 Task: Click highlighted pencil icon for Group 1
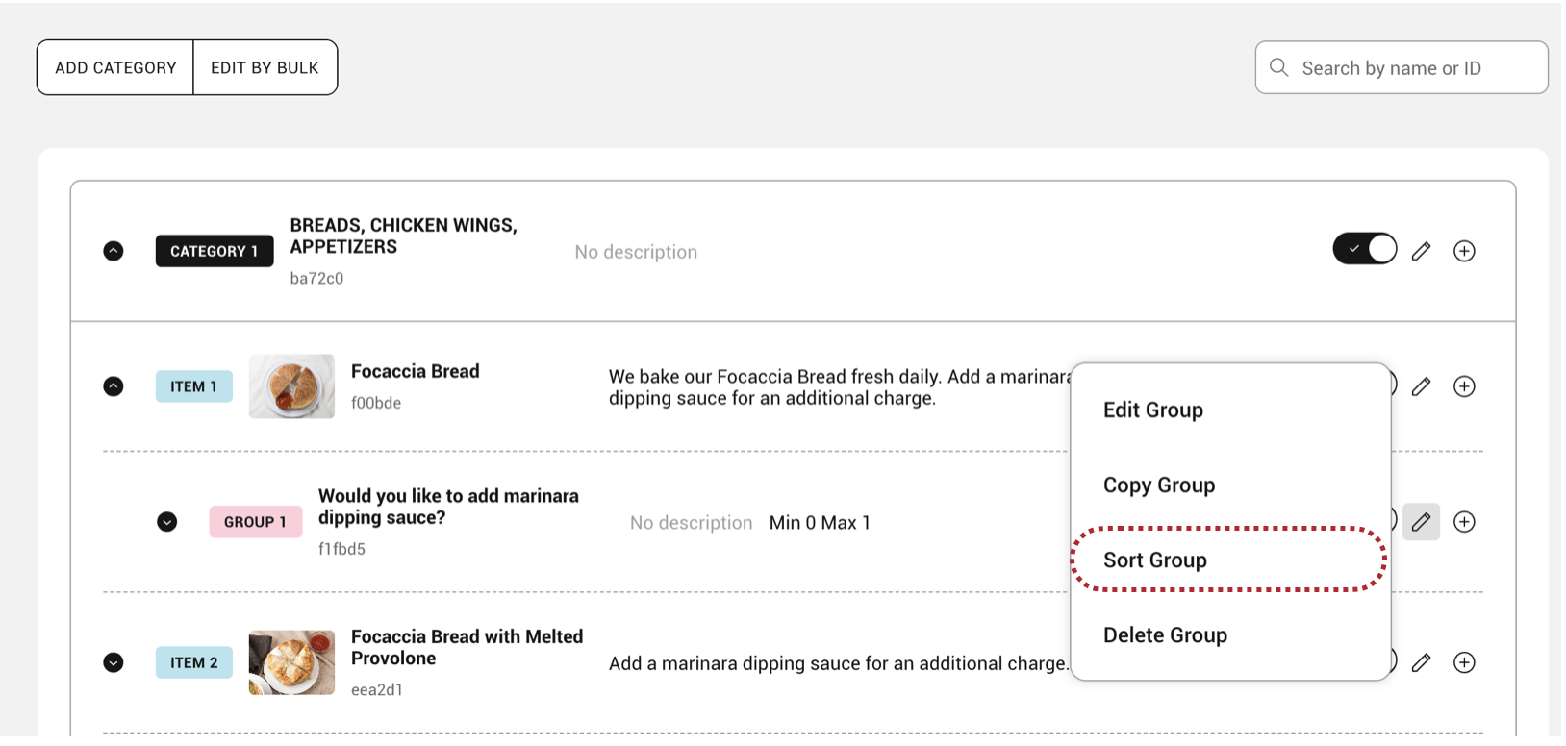[1421, 522]
